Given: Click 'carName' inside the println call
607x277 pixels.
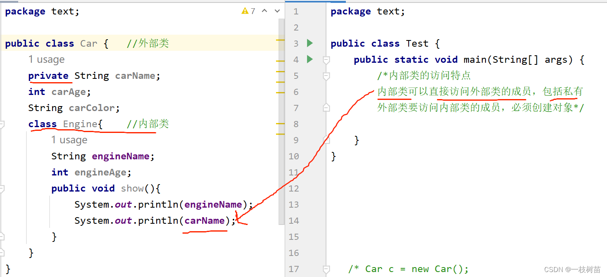Looking at the screenshot, I should point(205,221).
